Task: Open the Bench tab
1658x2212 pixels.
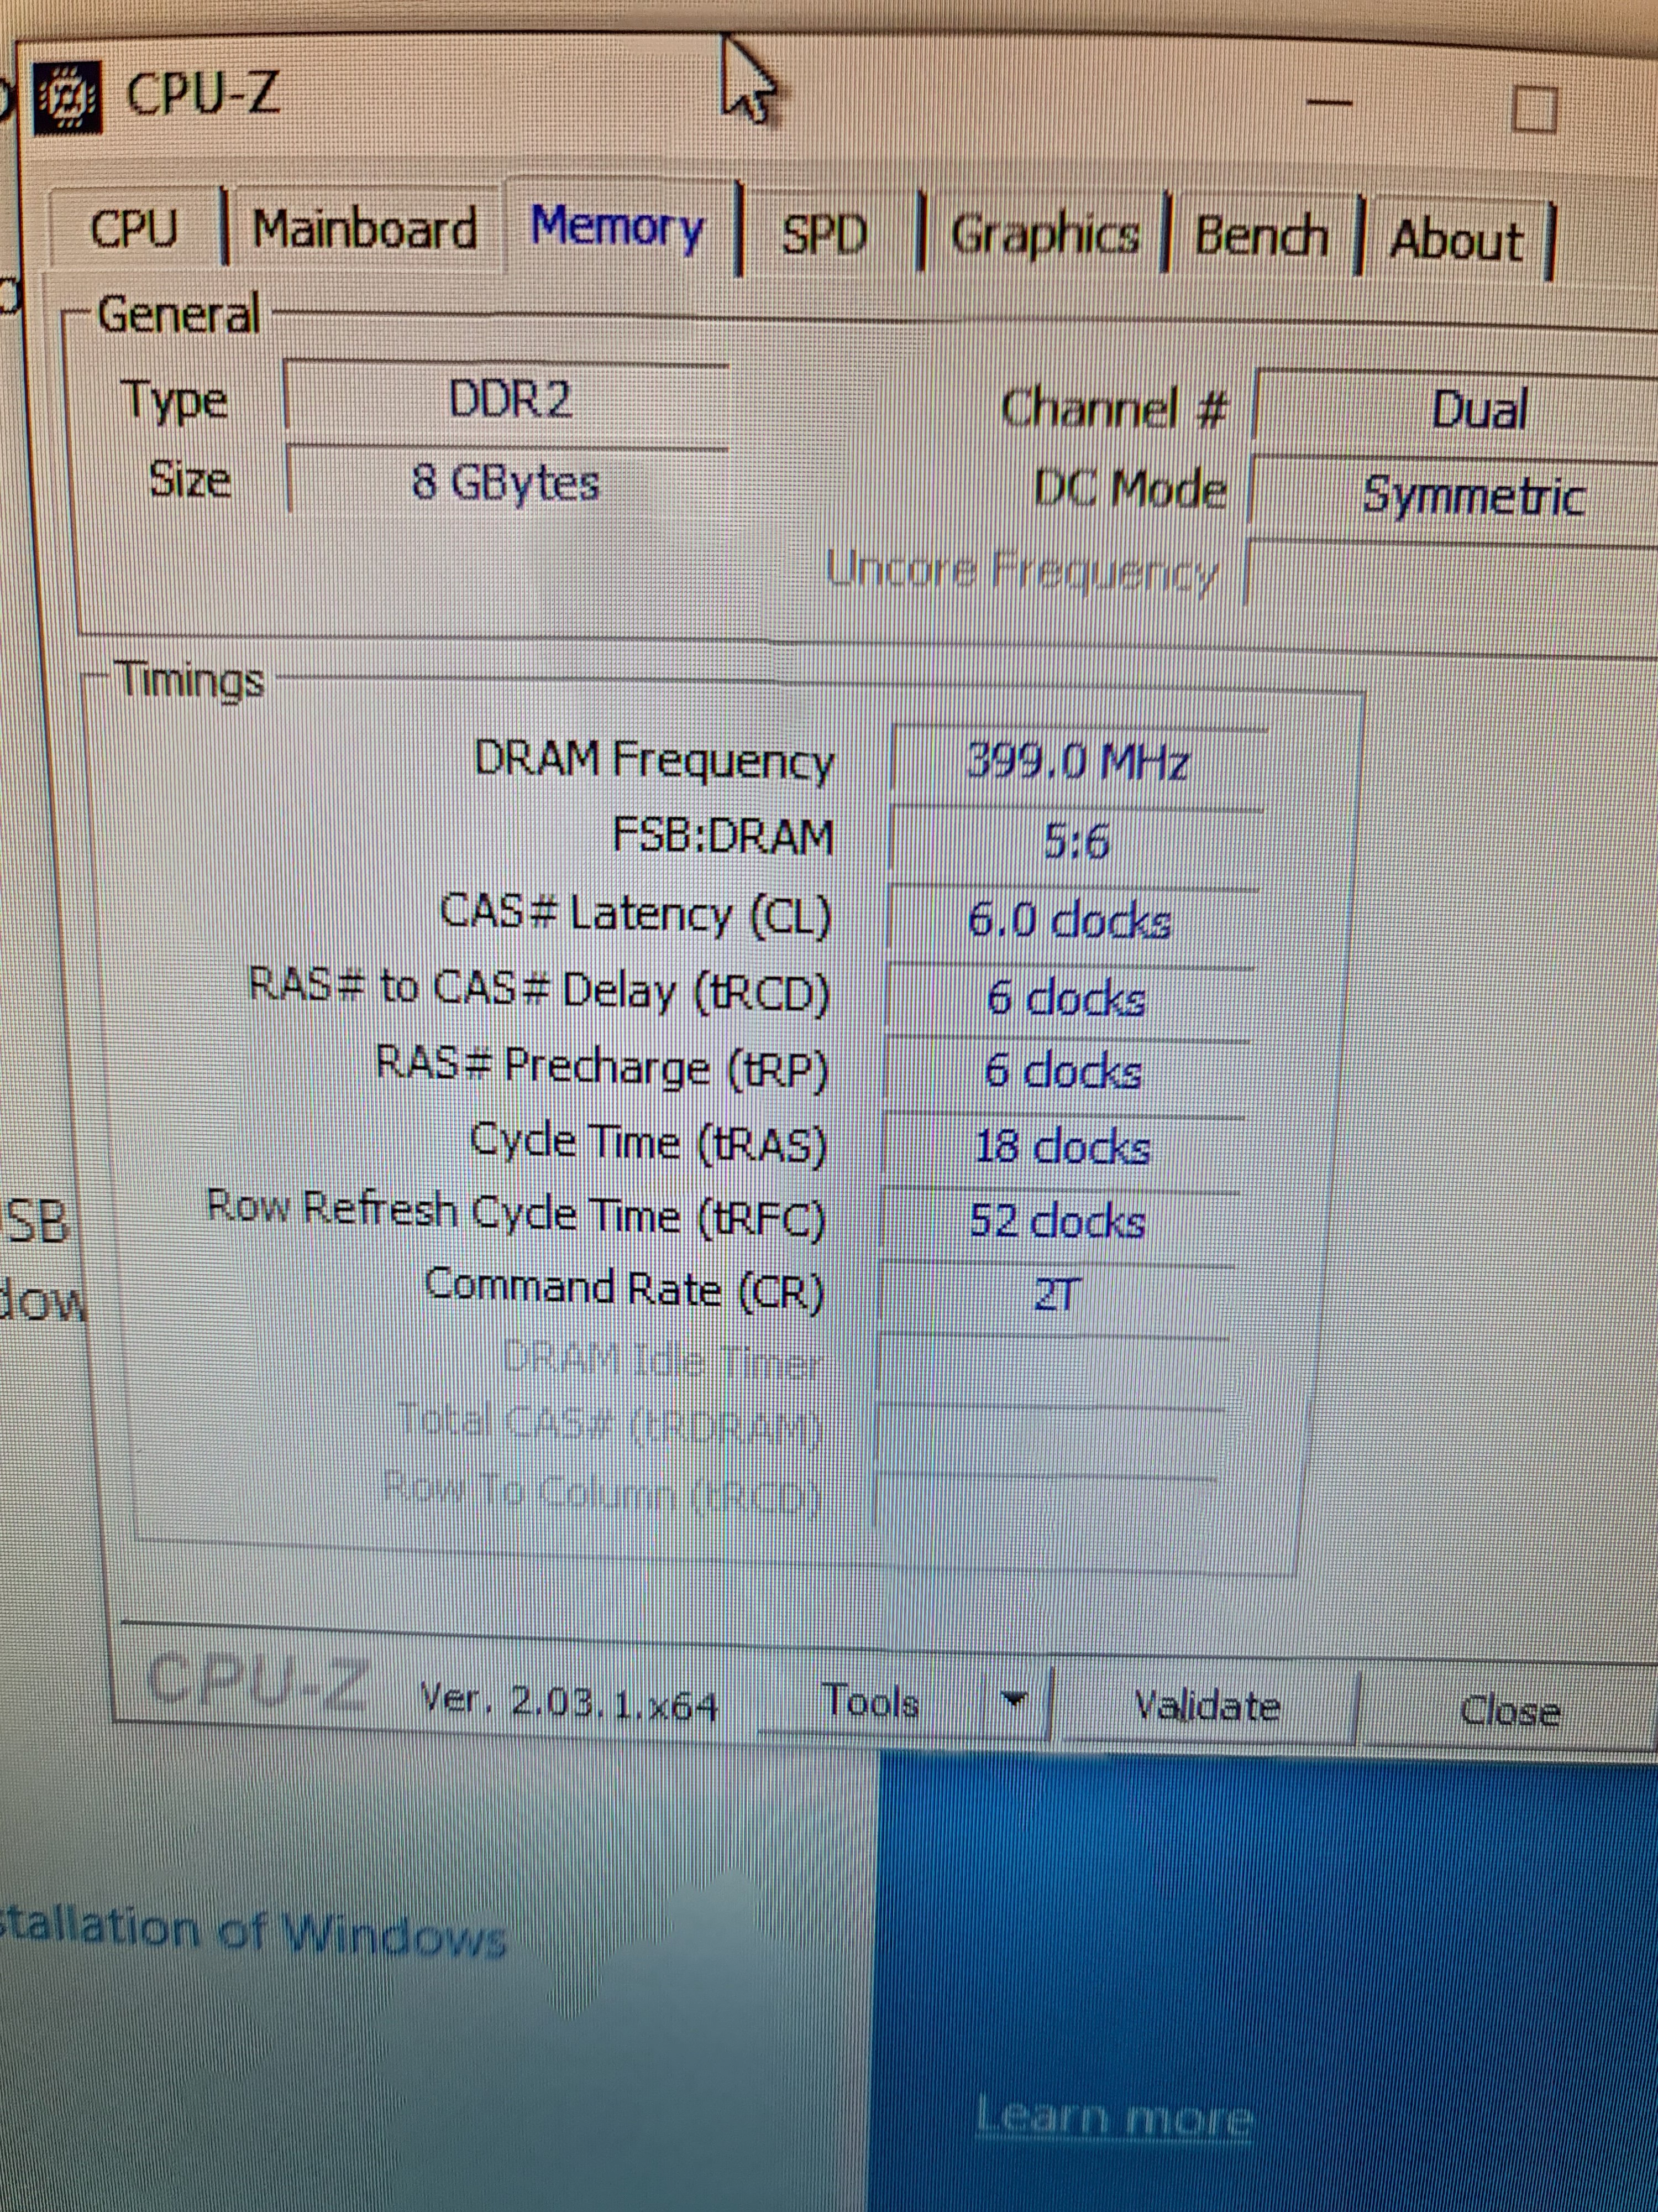Action: point(1261,238)
